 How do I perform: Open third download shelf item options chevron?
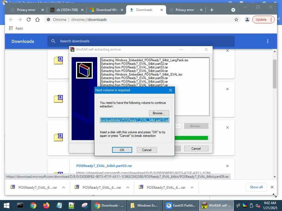click(192, 187)
